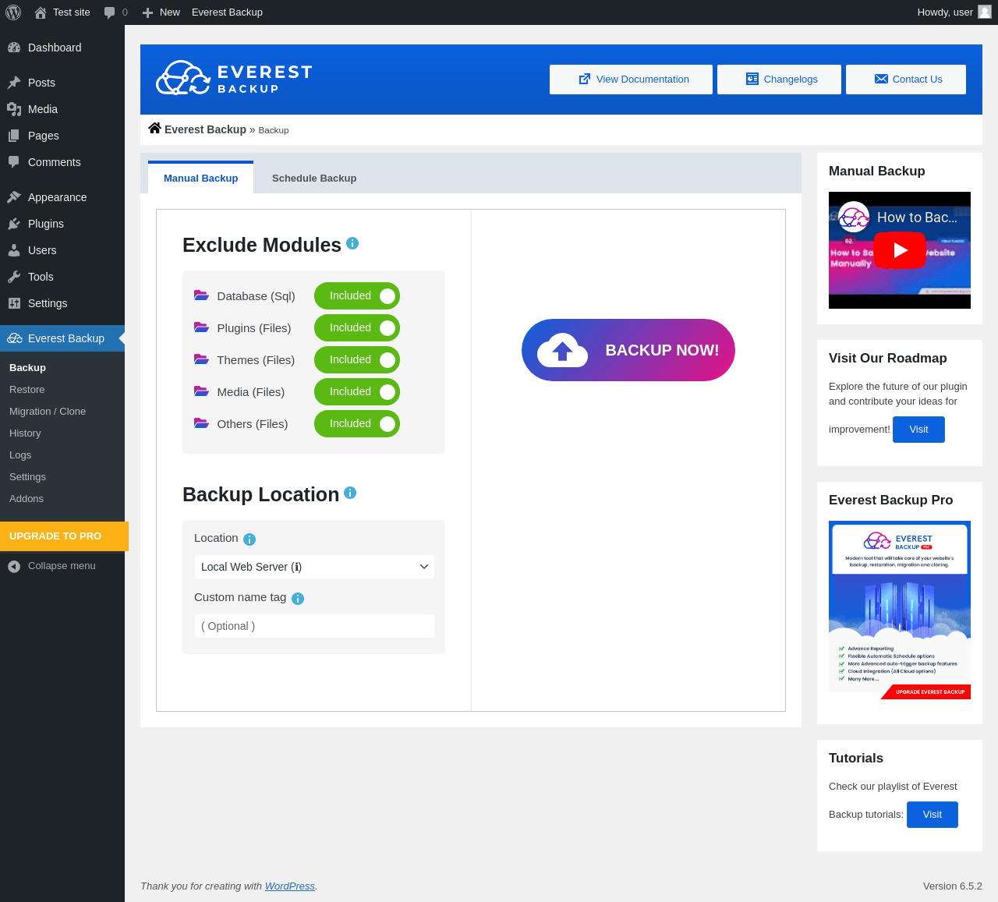Click the plus New icon in admin bar
Image resolution: width=998 pixels, height=902 pixels.
pyautogui.click(x=147, y=12)
